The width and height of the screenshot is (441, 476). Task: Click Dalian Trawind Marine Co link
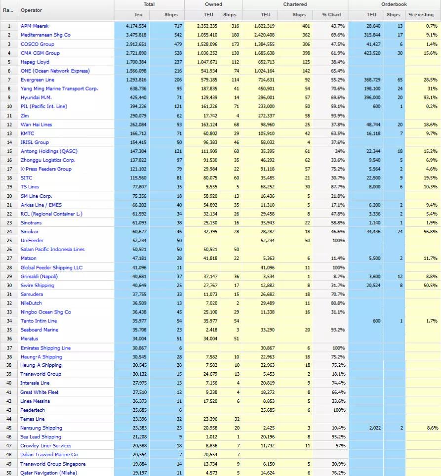coord(49,454)
